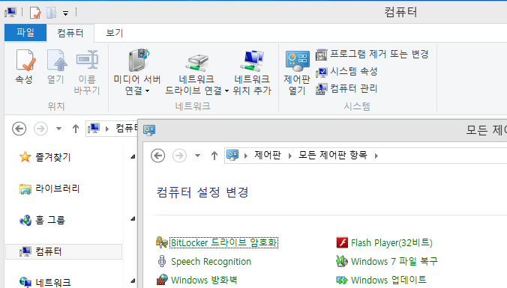
Task: Open Control Panel via 제어판 열기
Action: point(297,72)
